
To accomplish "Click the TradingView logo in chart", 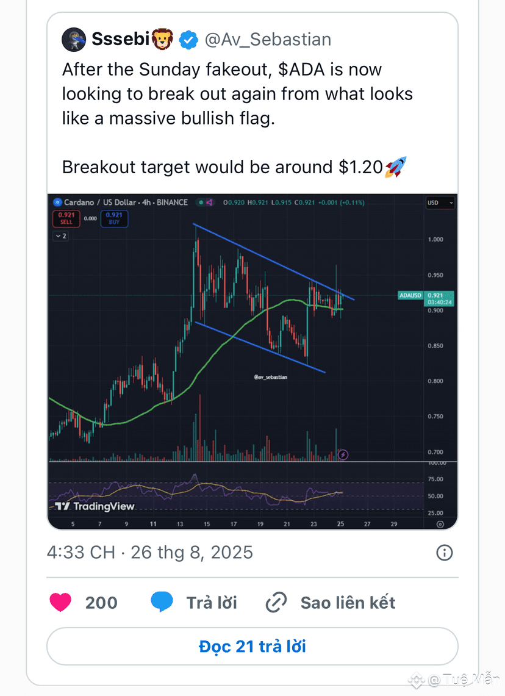I will (95, 506).
